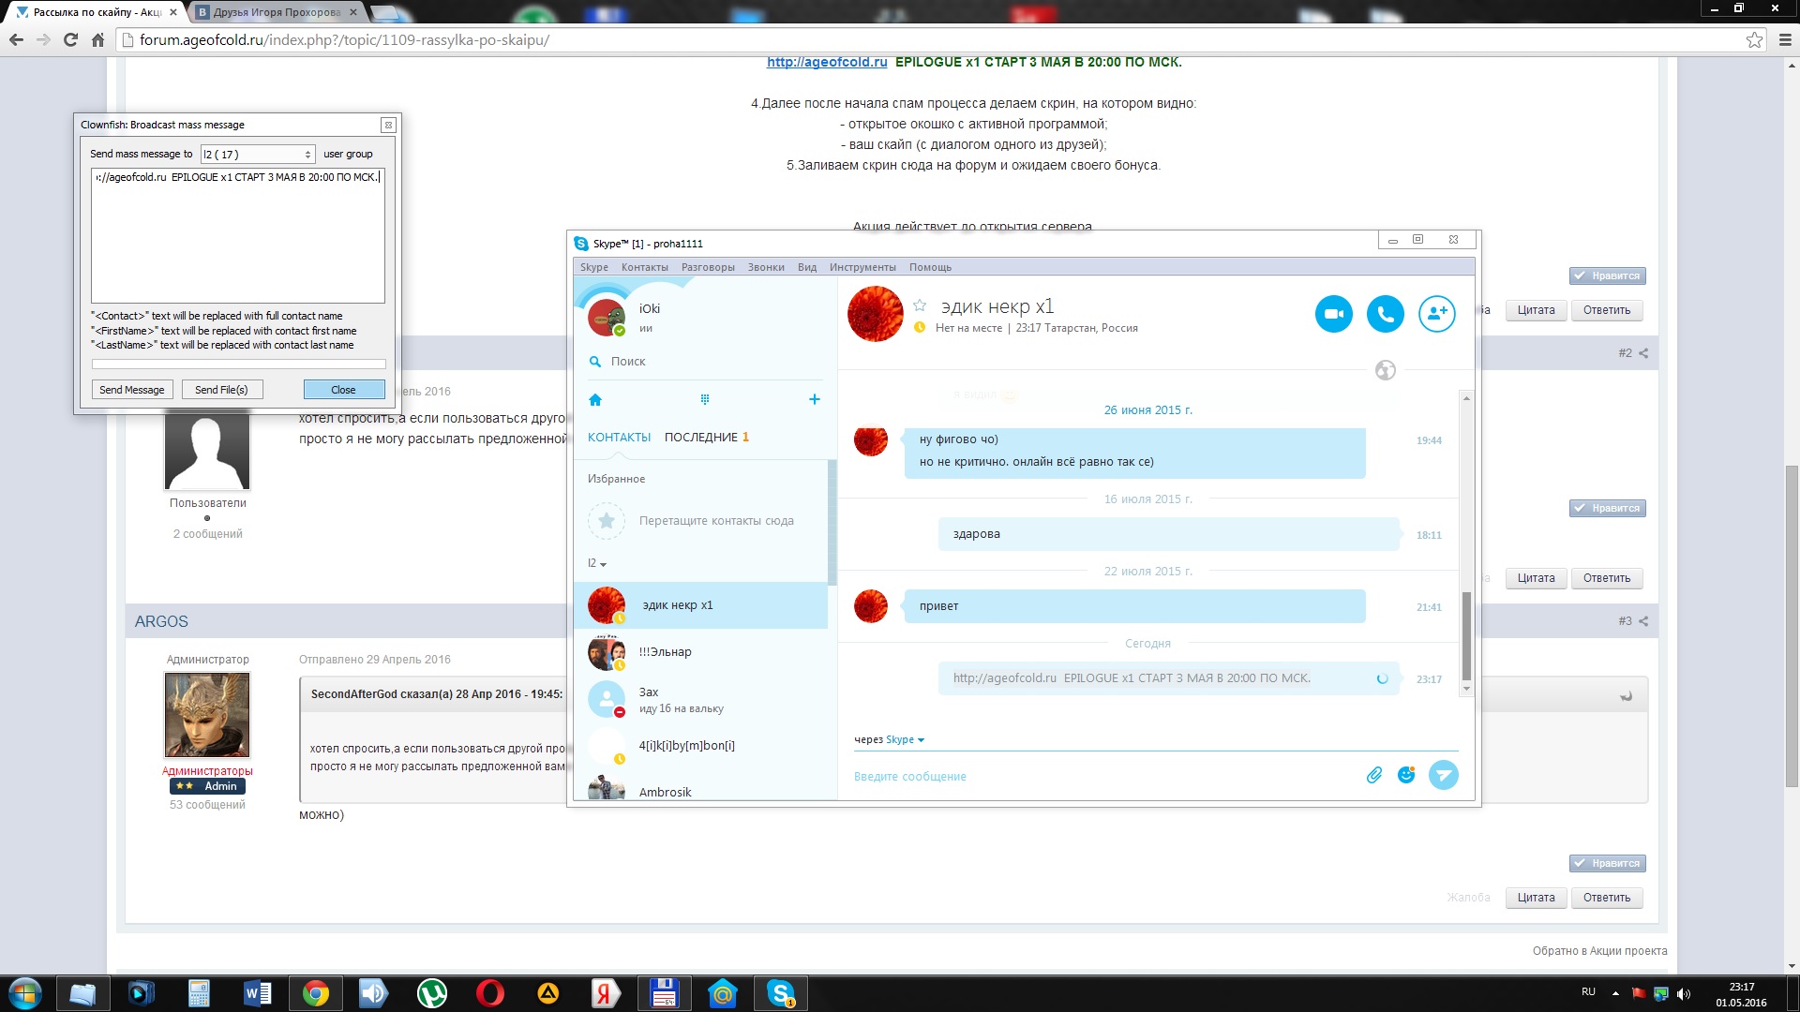Image resolution: width=1800 pixels, height=1012 pixels.
Task: Click the Send File(s) button
Action: pos(221,390)
